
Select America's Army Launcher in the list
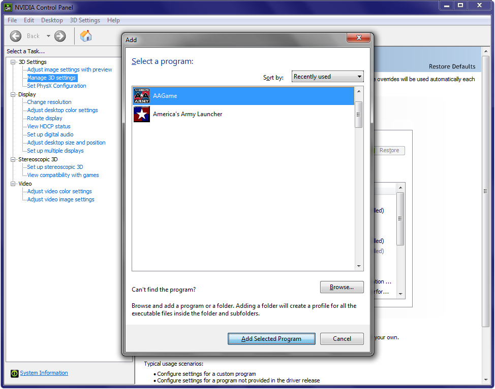tap(243, 114)
